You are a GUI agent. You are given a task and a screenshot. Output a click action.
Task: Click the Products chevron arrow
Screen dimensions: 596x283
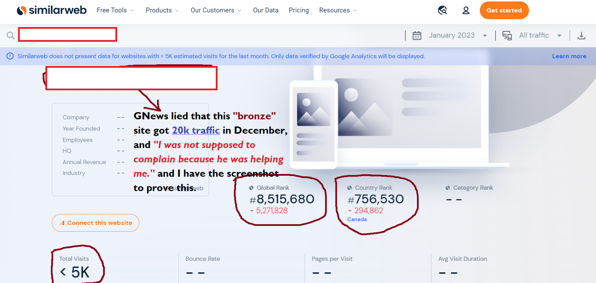(177, 11)
